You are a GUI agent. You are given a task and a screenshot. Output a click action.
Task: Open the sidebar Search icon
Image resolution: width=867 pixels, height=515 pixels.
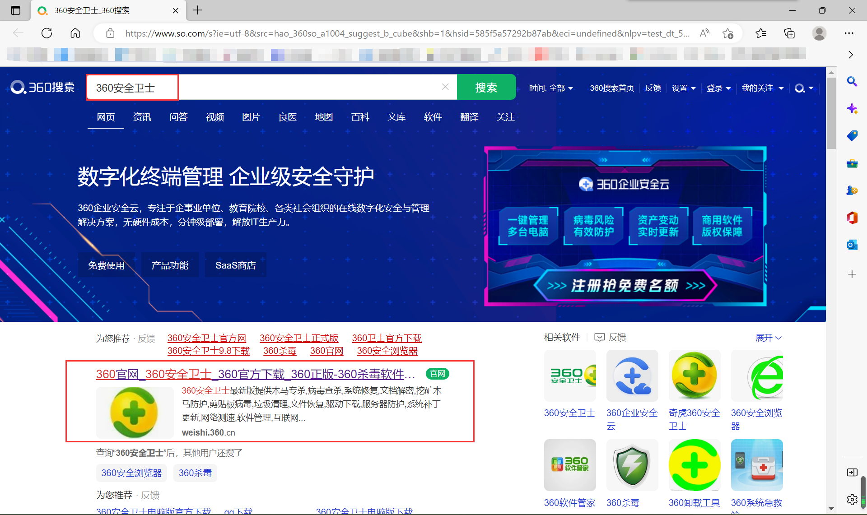pos(852,82)
